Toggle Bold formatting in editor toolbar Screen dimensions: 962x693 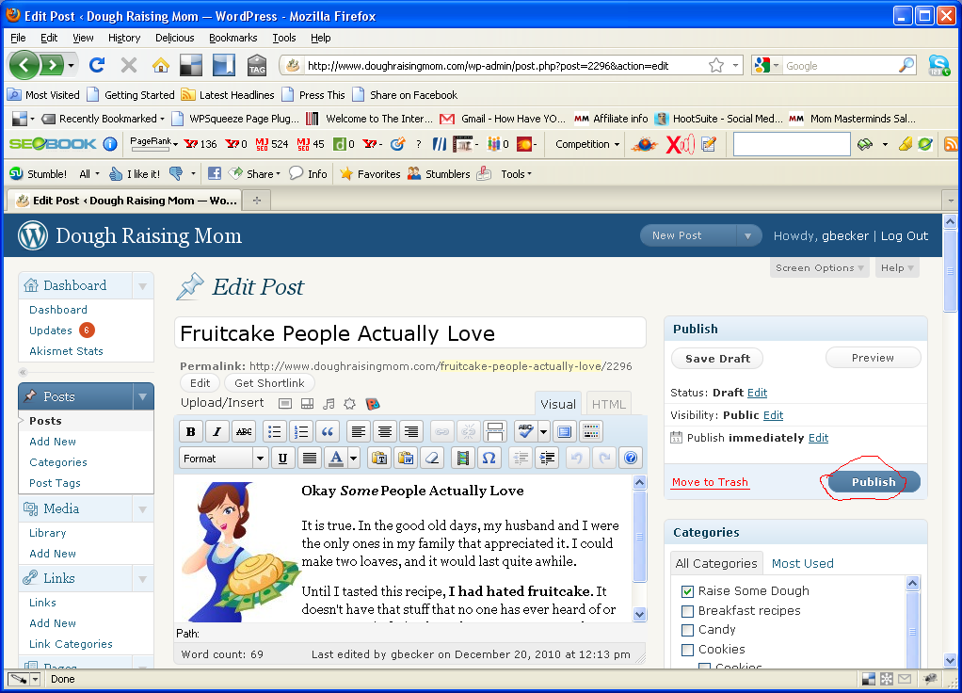[191, 431]
